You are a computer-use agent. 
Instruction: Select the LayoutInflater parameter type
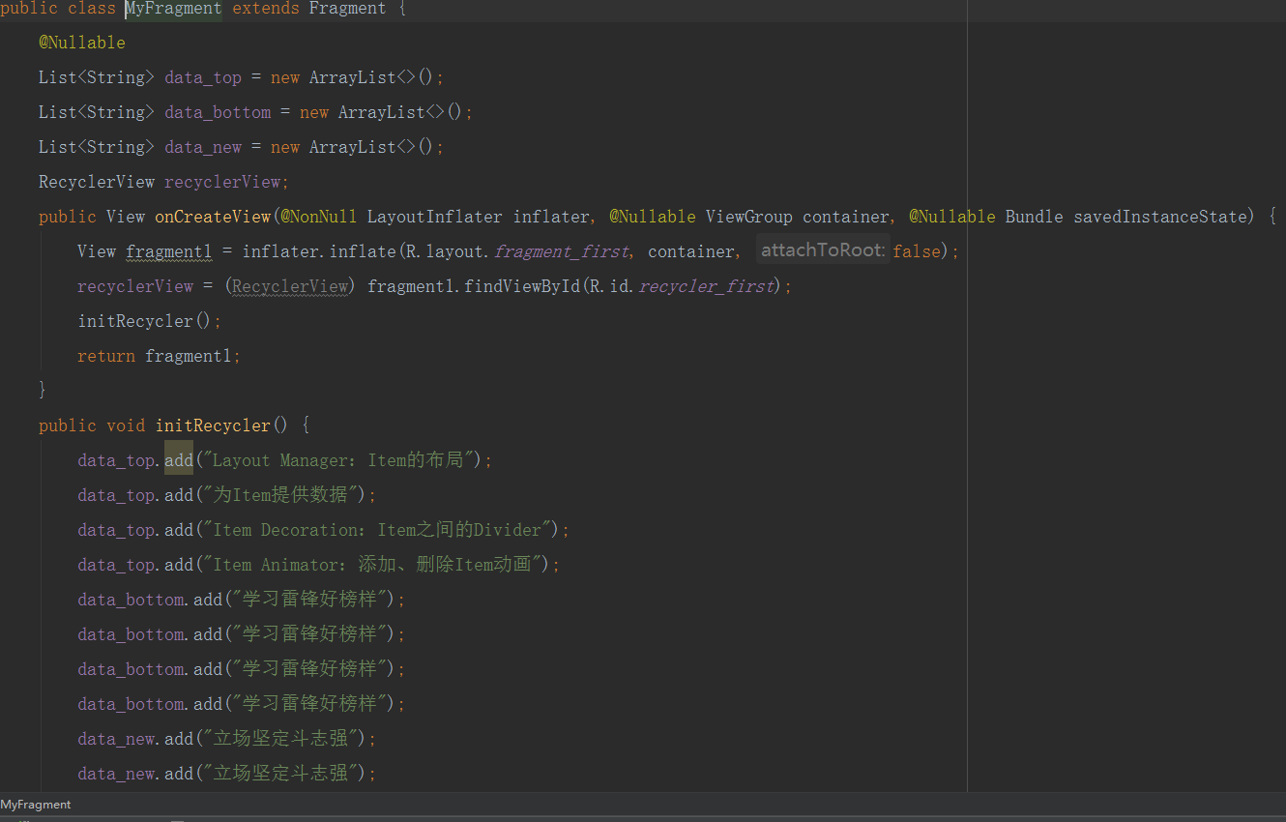(435, 217)
